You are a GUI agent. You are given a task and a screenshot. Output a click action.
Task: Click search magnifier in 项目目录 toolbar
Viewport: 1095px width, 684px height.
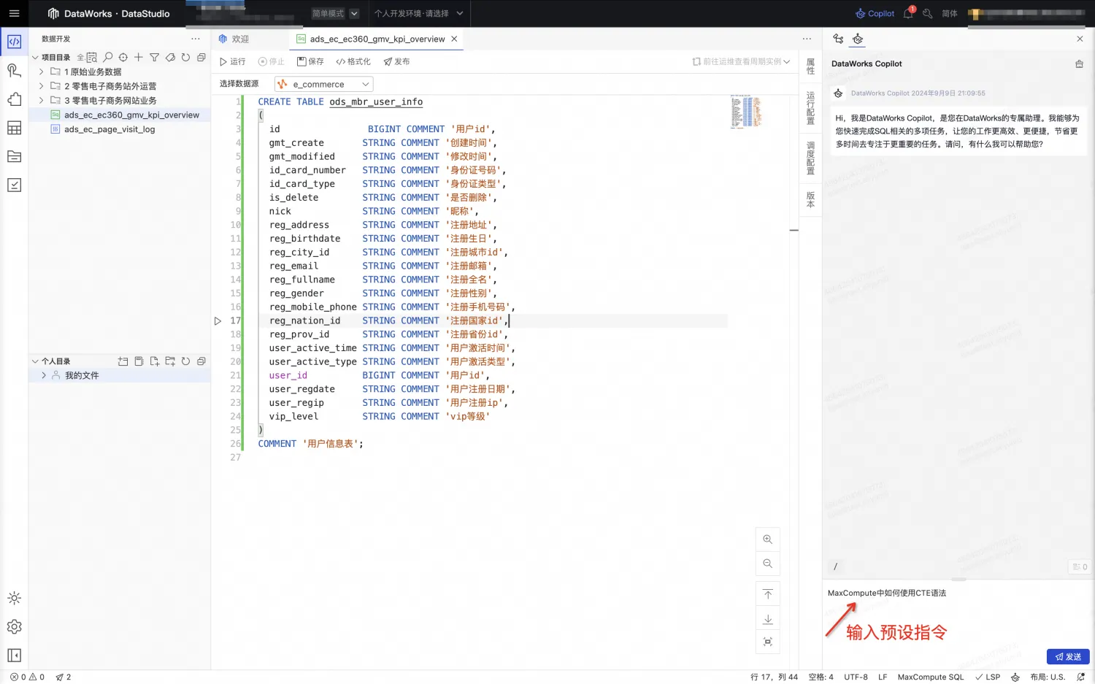tap(108, 57)
